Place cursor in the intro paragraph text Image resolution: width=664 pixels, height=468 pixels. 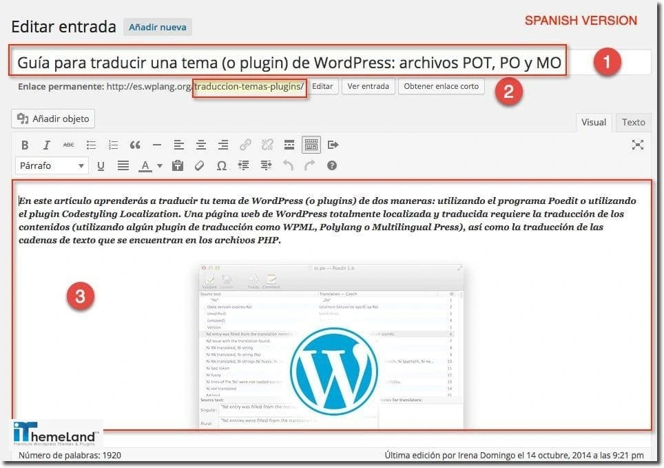click(x=327, y=221)
